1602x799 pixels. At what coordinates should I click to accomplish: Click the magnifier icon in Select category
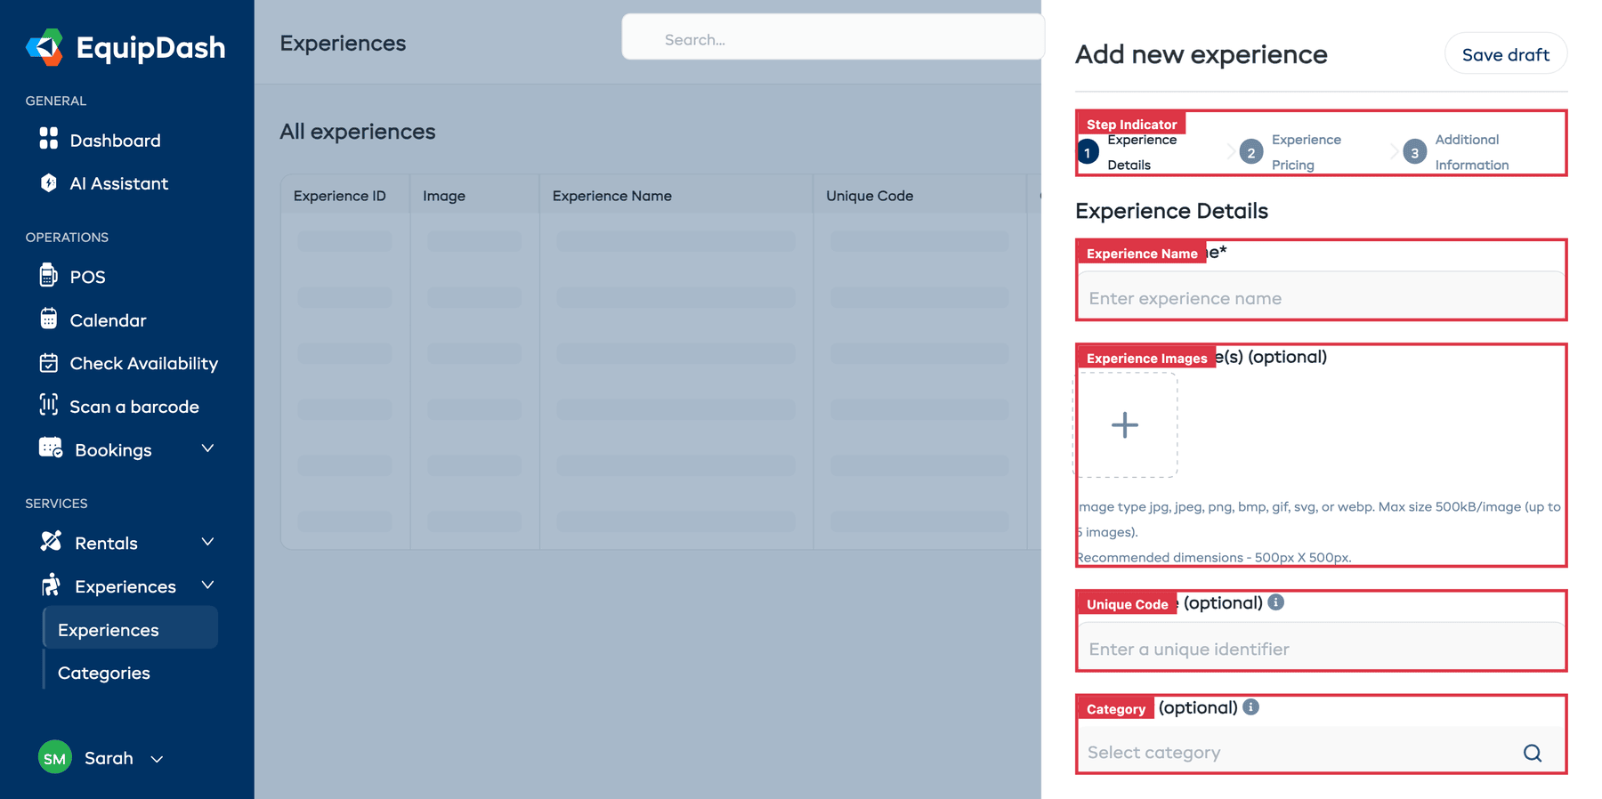(x=1532, y=753)
